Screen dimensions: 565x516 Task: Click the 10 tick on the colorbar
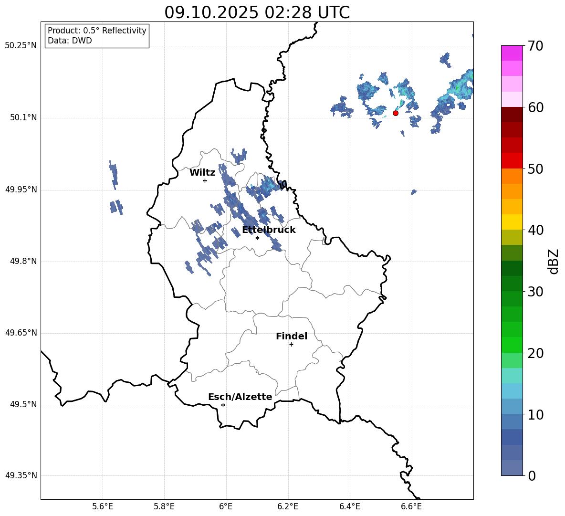pos(535,414)
